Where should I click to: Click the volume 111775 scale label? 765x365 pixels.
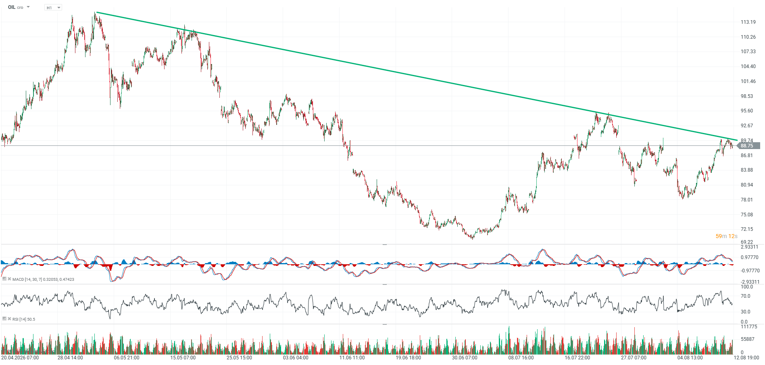pyautogui.click(x=749, y=327)
